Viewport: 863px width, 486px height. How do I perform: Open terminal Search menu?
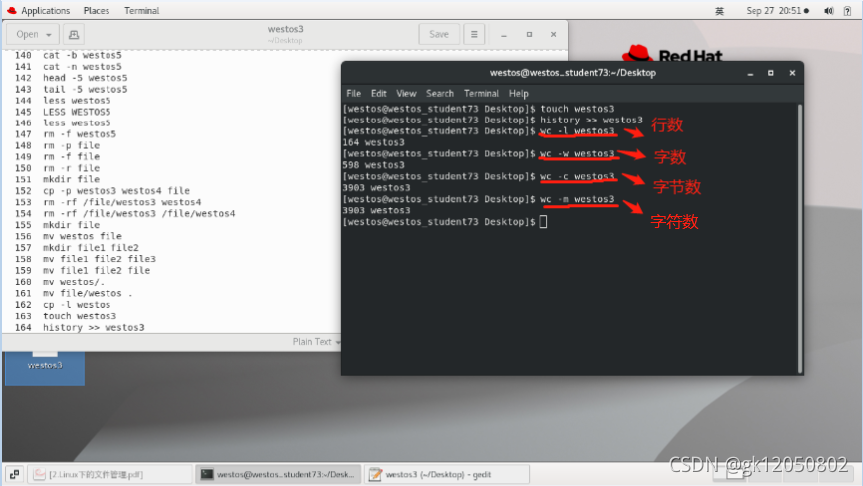(x=440, y=93)
